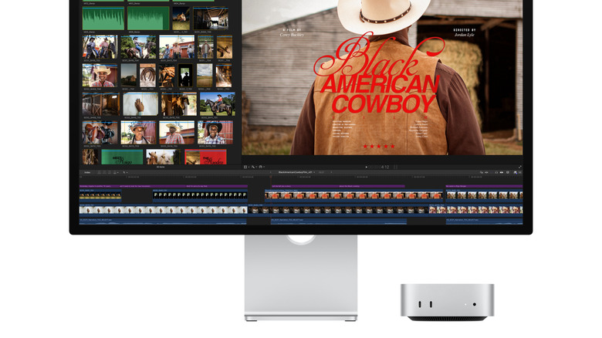Click the red playhead marker in timeline ruler
602x338 pixels.
click(271, 177)
